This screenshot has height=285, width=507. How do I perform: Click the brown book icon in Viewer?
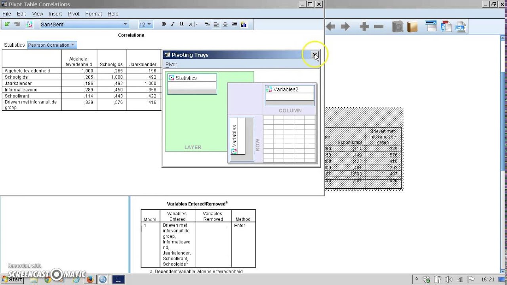pyautogui.click(x=412, y=27)
